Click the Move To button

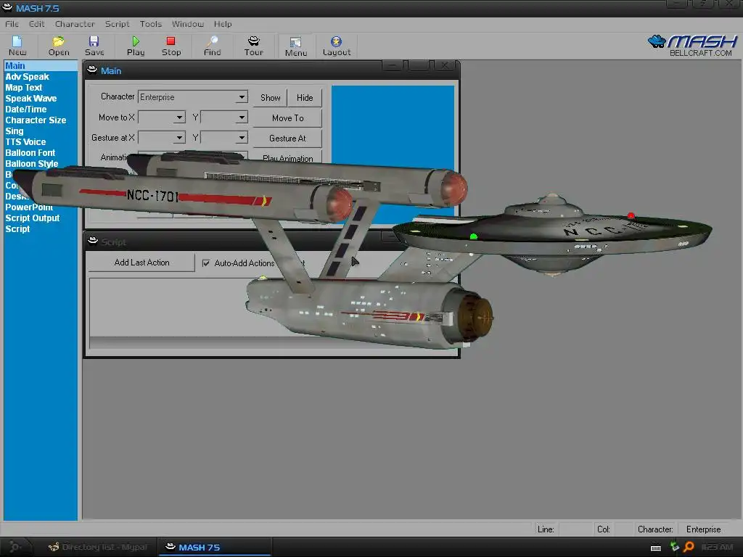[287, 118]
